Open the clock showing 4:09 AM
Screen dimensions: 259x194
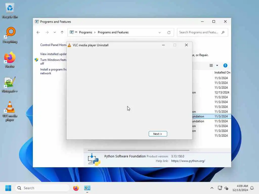240,188
